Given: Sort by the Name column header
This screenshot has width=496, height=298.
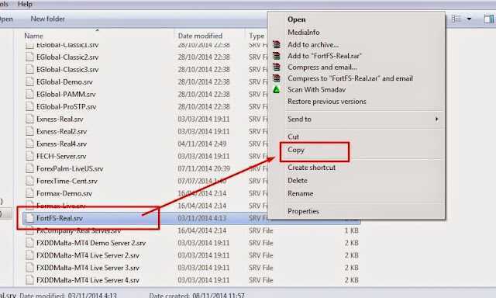Looking at the screenshot, I should point(33,36).
